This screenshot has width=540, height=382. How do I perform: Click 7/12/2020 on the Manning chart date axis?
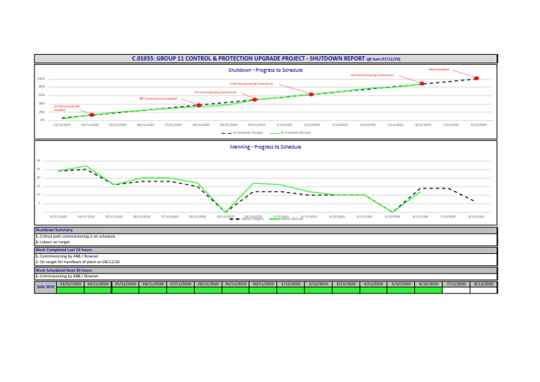click(x=448, y=217)
